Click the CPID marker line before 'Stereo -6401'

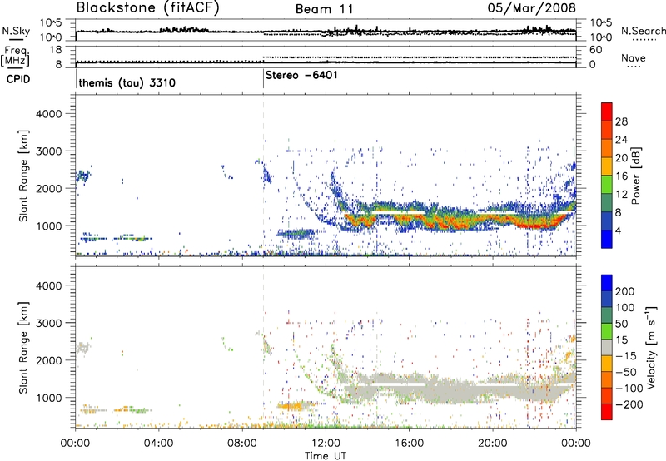[263, 79]
